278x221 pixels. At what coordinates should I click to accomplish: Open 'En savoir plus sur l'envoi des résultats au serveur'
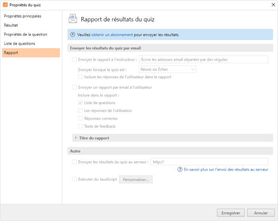[226, 169]
